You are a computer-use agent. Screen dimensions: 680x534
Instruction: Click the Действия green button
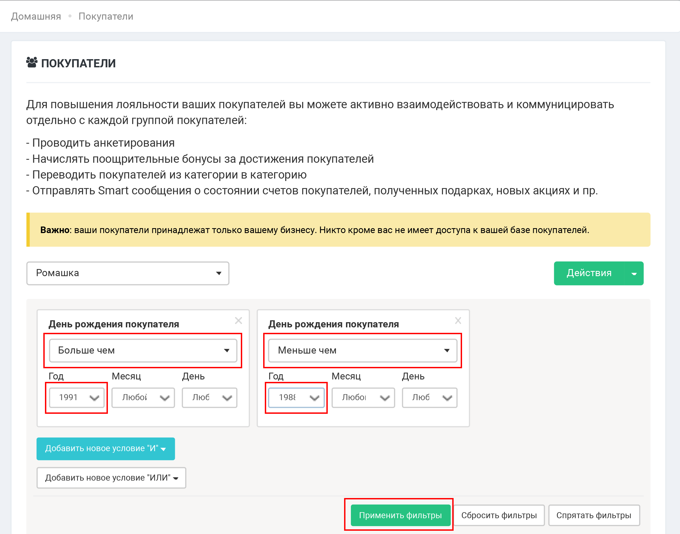pos(589,273)
